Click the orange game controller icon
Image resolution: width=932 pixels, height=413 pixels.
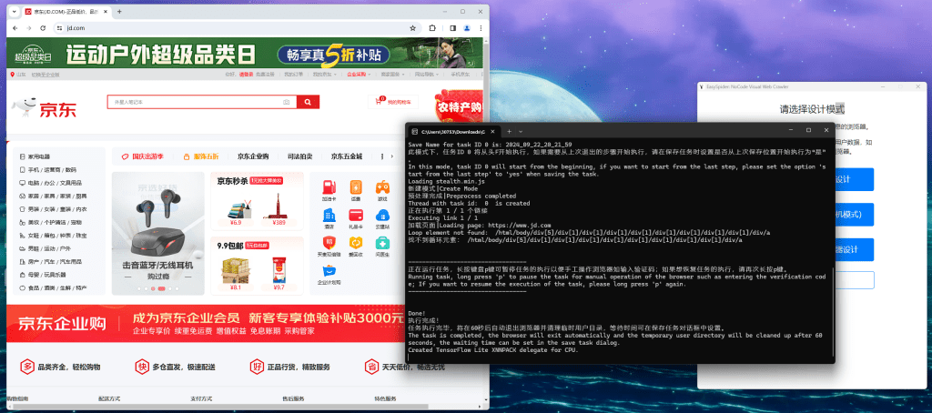coord(382,186)
